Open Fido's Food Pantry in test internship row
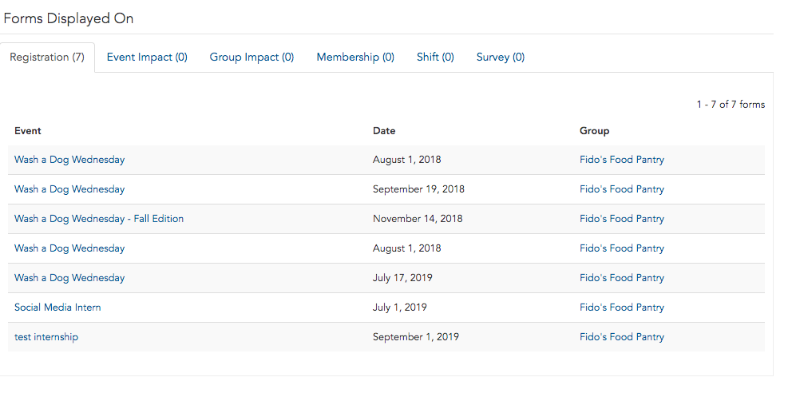This screenshot has width=796, height=393. 622,336
